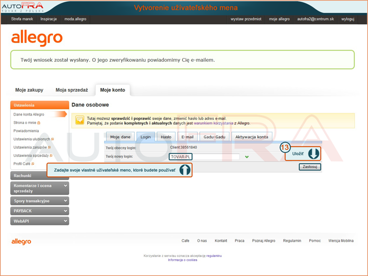
Task: Open the Aktywacja konta tab
Action: pyautogui.click(x=252, y=137)
